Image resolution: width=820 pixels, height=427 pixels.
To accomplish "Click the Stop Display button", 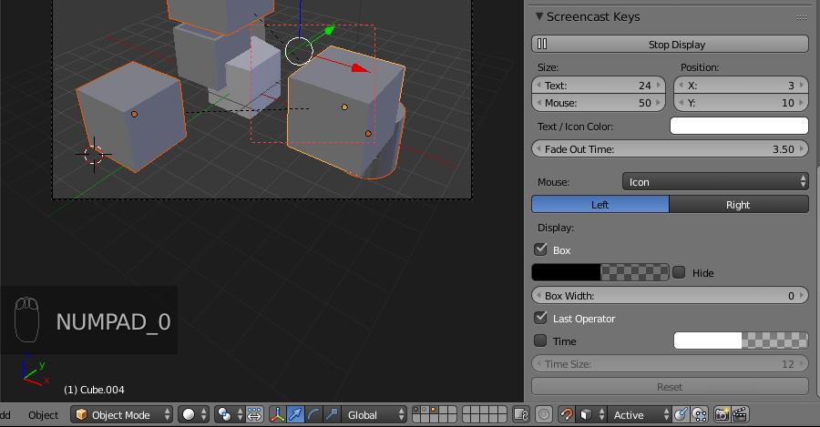I will [670, 44].
